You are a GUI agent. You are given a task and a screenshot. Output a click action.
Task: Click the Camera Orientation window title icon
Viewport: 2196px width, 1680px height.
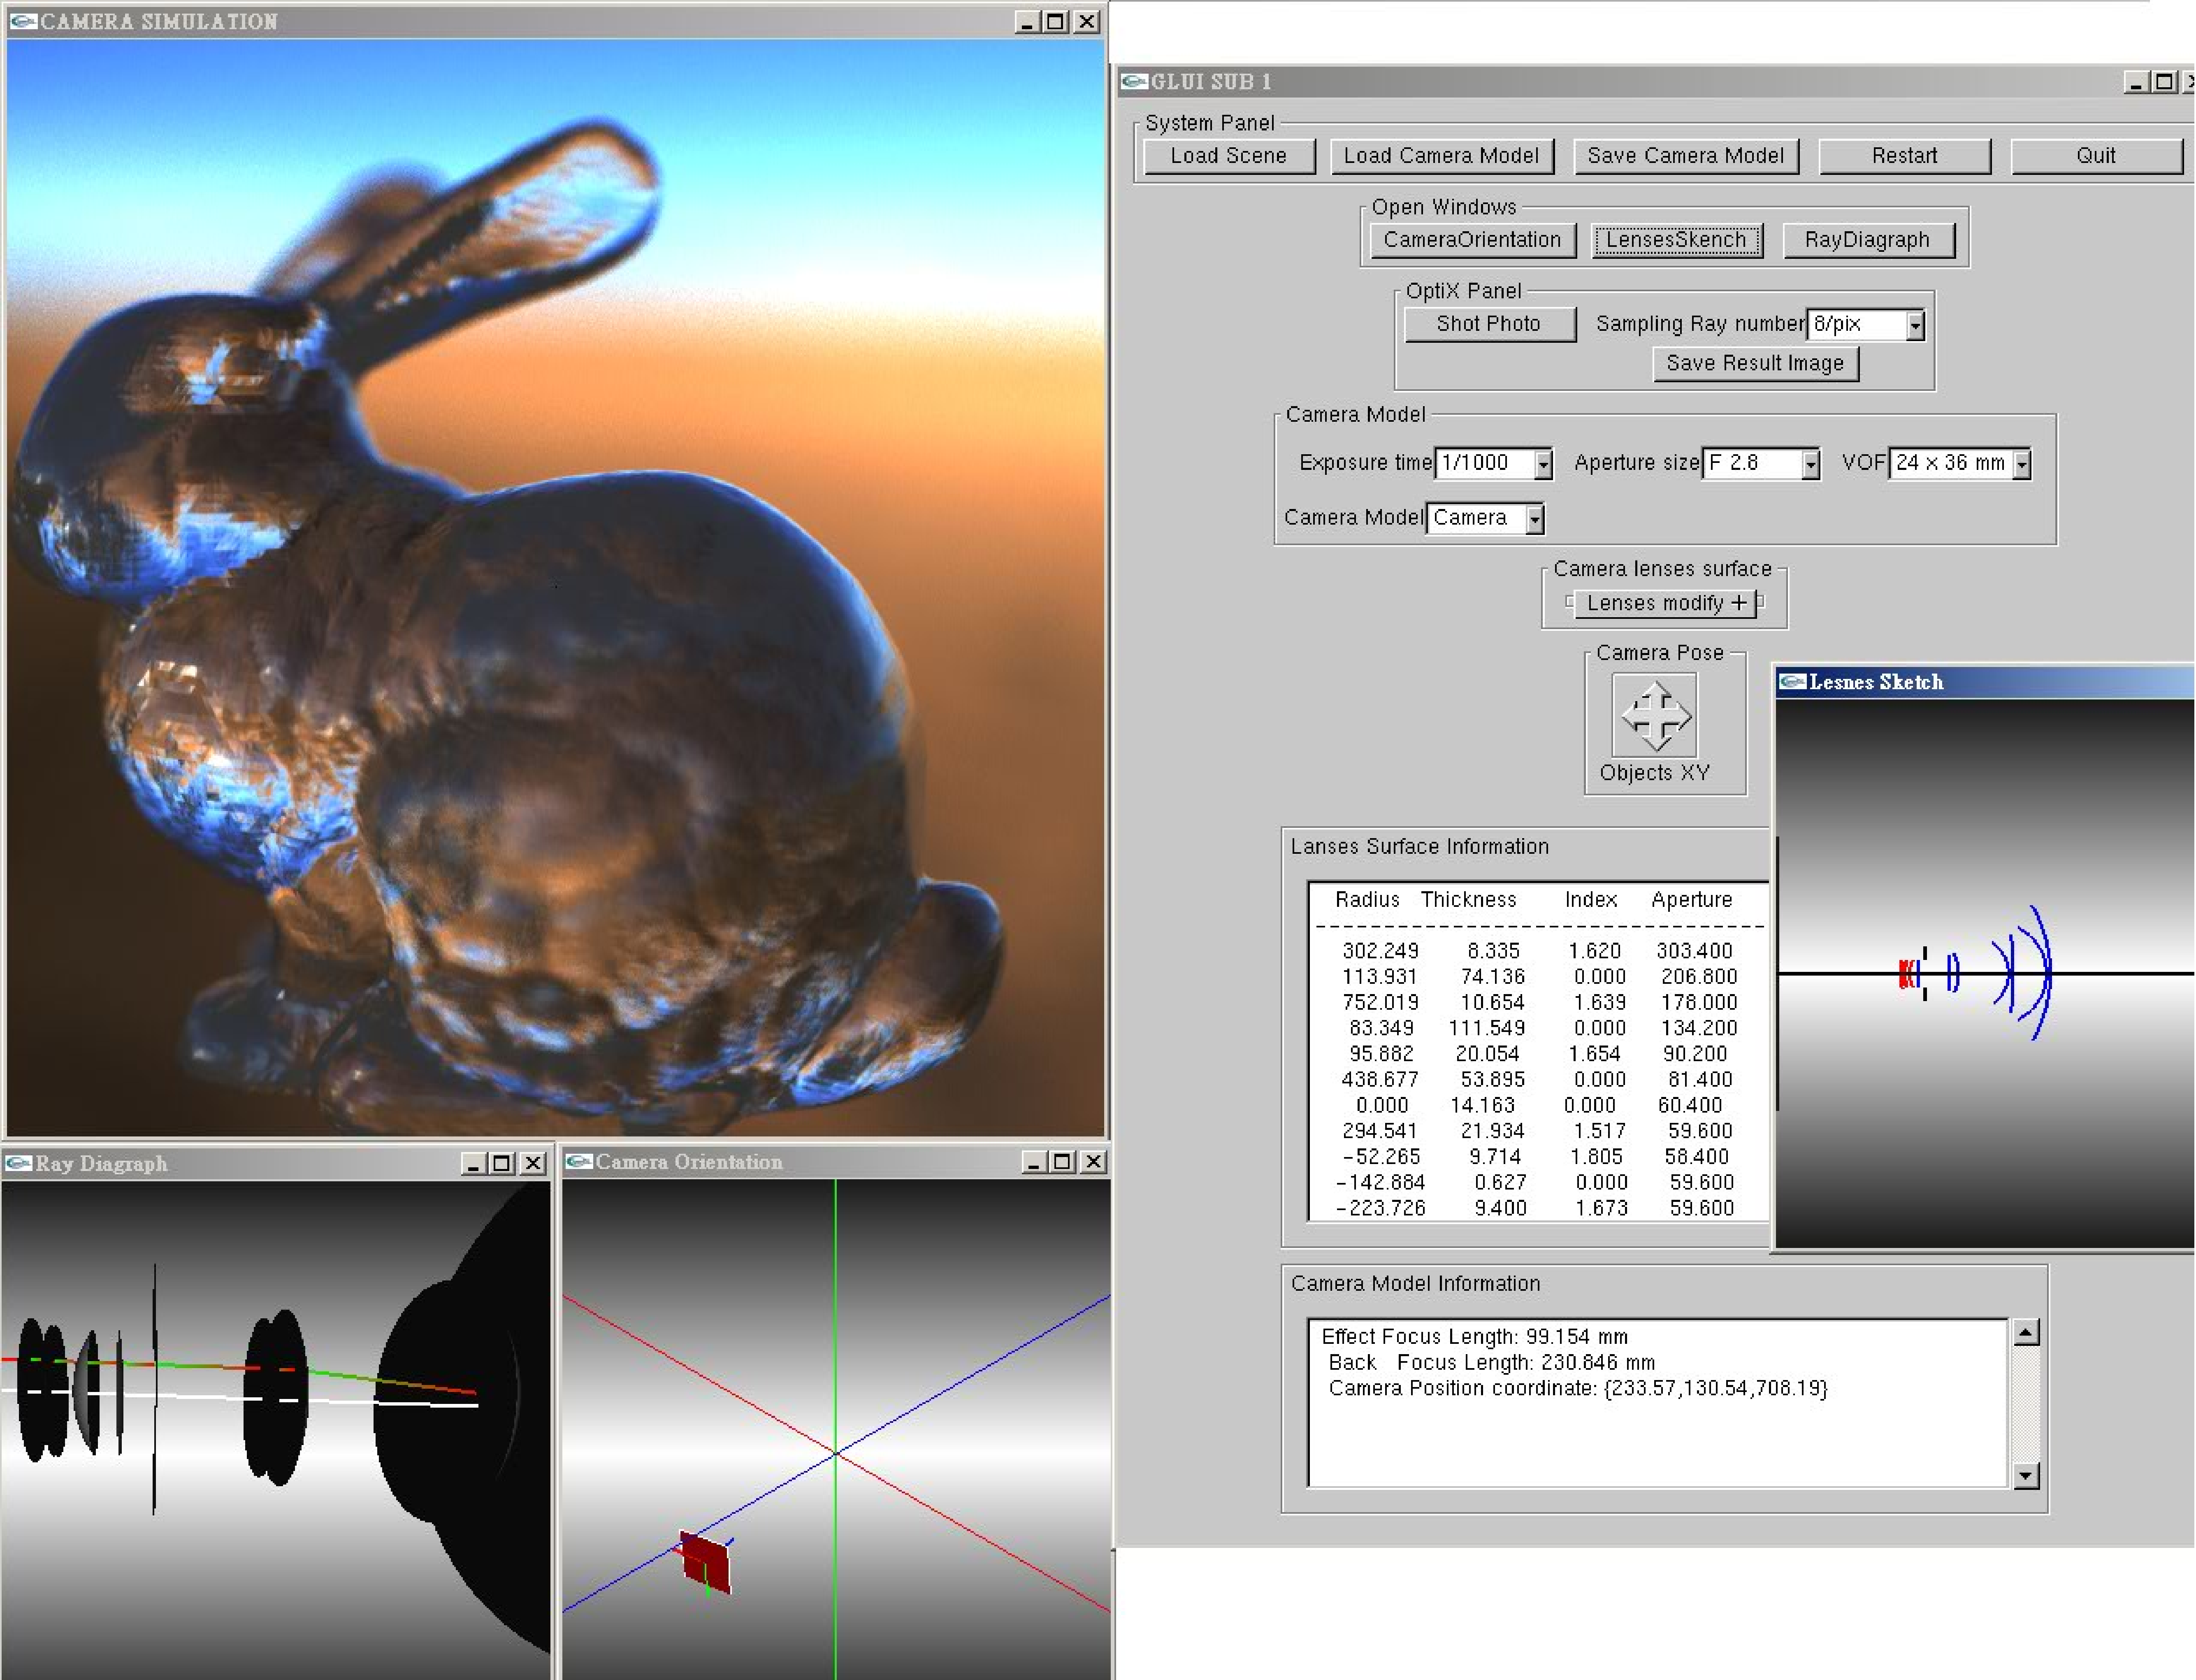pyautogui.click(x=579, y=1162)
